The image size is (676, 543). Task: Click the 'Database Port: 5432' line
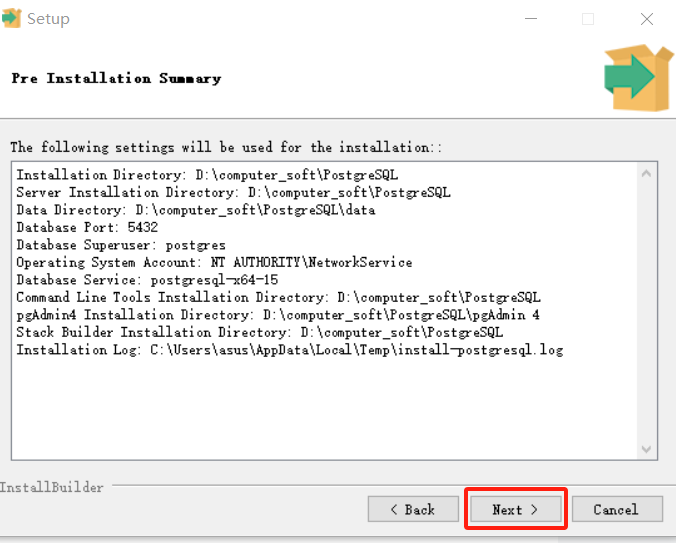(88, 227)
